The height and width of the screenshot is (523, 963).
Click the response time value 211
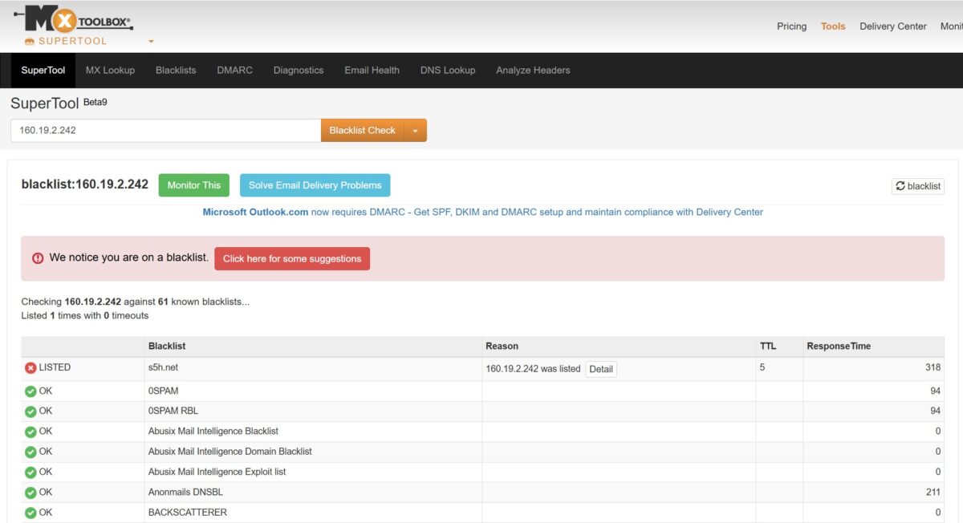click(x=933, y=493)
